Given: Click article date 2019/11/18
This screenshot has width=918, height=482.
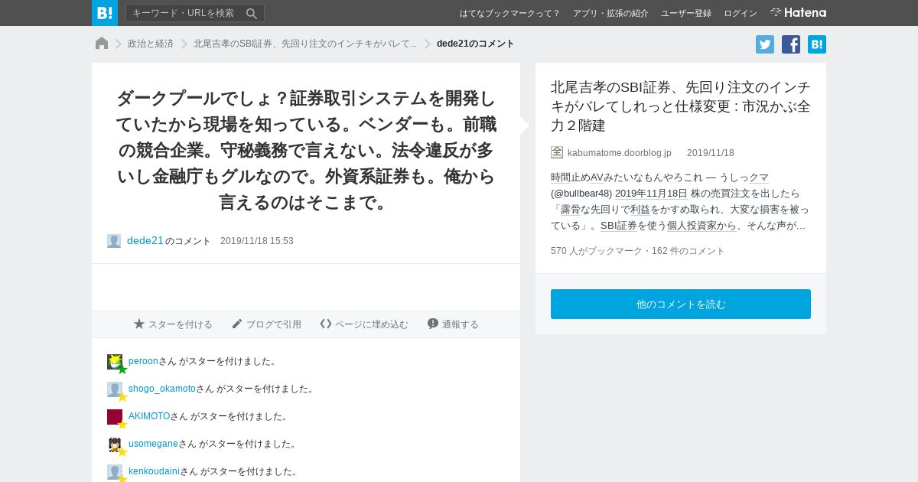Looking at the screenshot, I should pos(711,153).
